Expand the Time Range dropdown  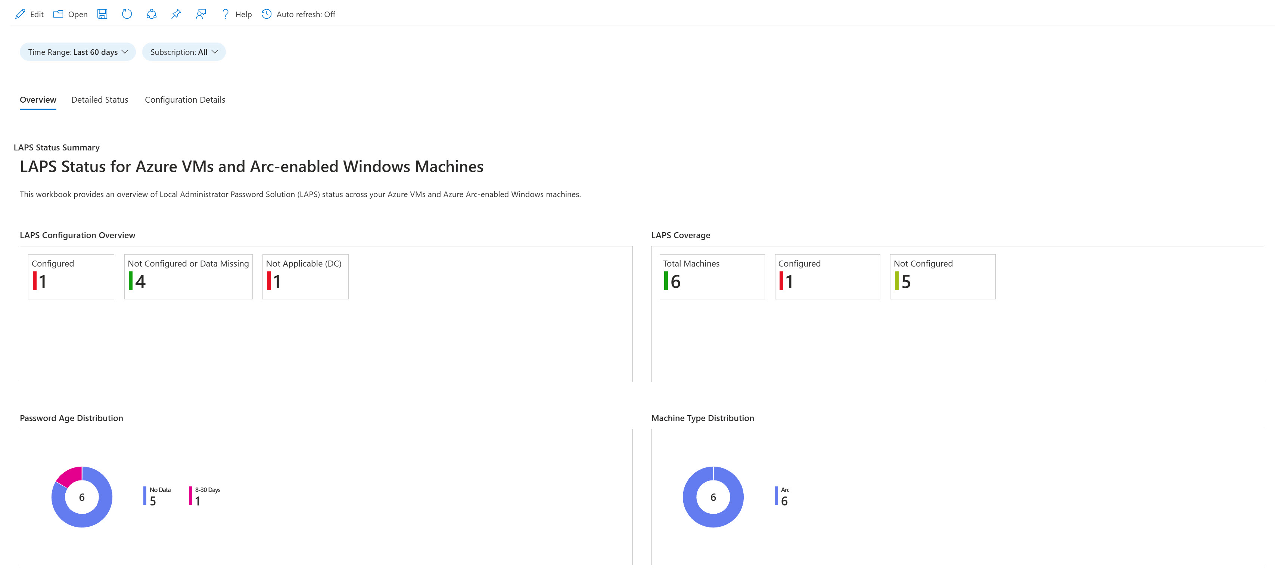tap(78, 52)
